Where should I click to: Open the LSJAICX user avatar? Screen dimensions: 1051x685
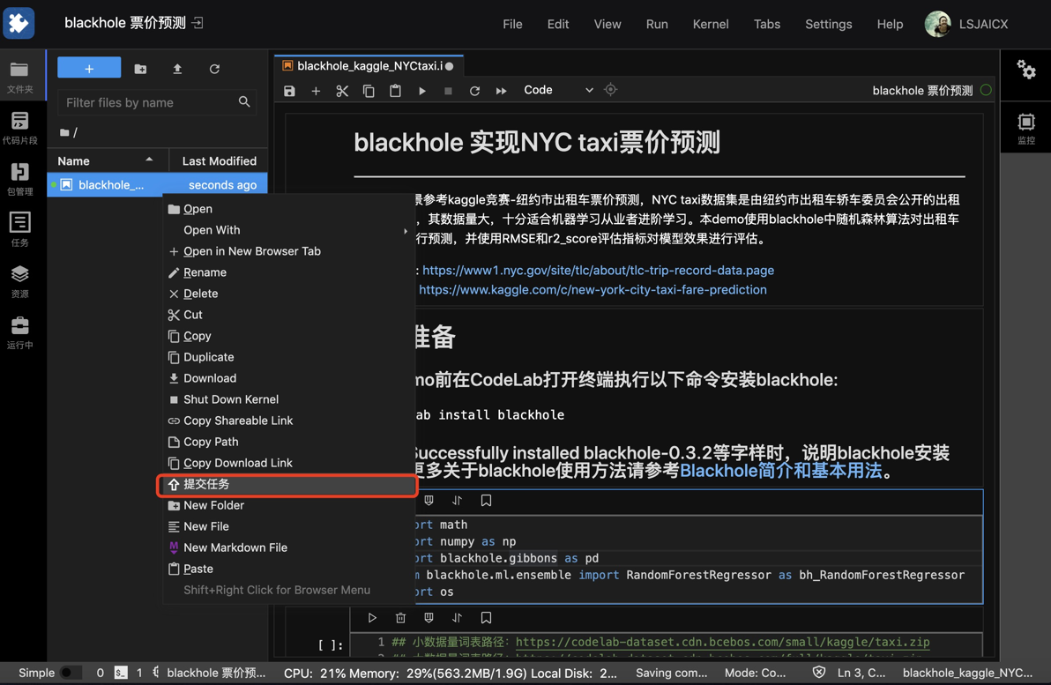(937, 24)
